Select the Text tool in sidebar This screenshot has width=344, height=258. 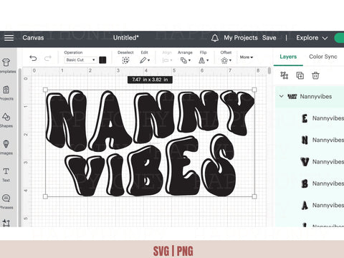6,175
